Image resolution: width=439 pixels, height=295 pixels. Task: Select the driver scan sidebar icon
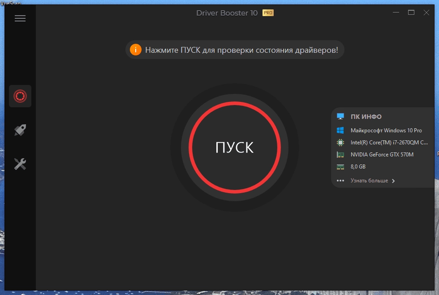click(x=20, y=96)
